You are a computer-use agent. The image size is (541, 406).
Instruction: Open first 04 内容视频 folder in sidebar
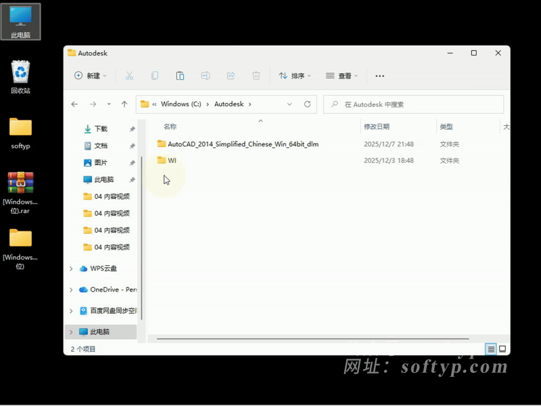click(x=107, y=196)
